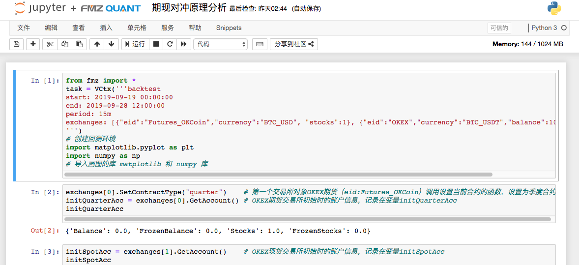Click the line 'end: 2019-09-28 12:00:00'

point(115,105)
